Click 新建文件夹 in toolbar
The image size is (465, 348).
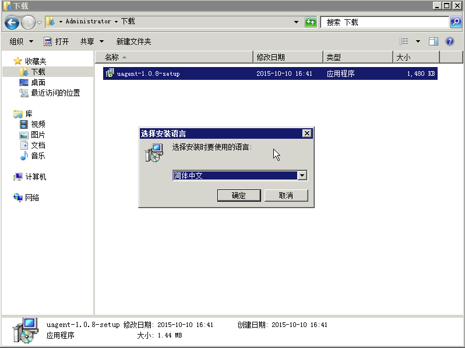[x=133, y=41]
